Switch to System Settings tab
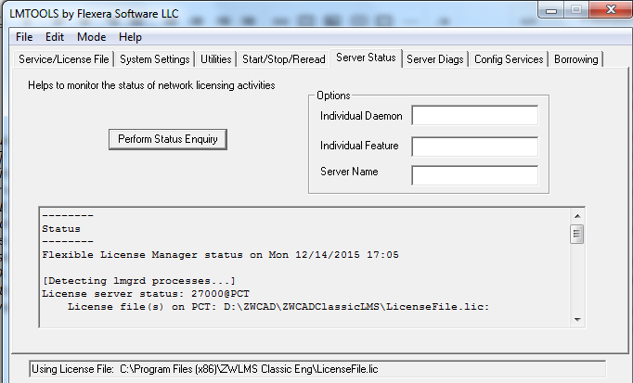This screenshot has width=633, height=383. [155, 59]
